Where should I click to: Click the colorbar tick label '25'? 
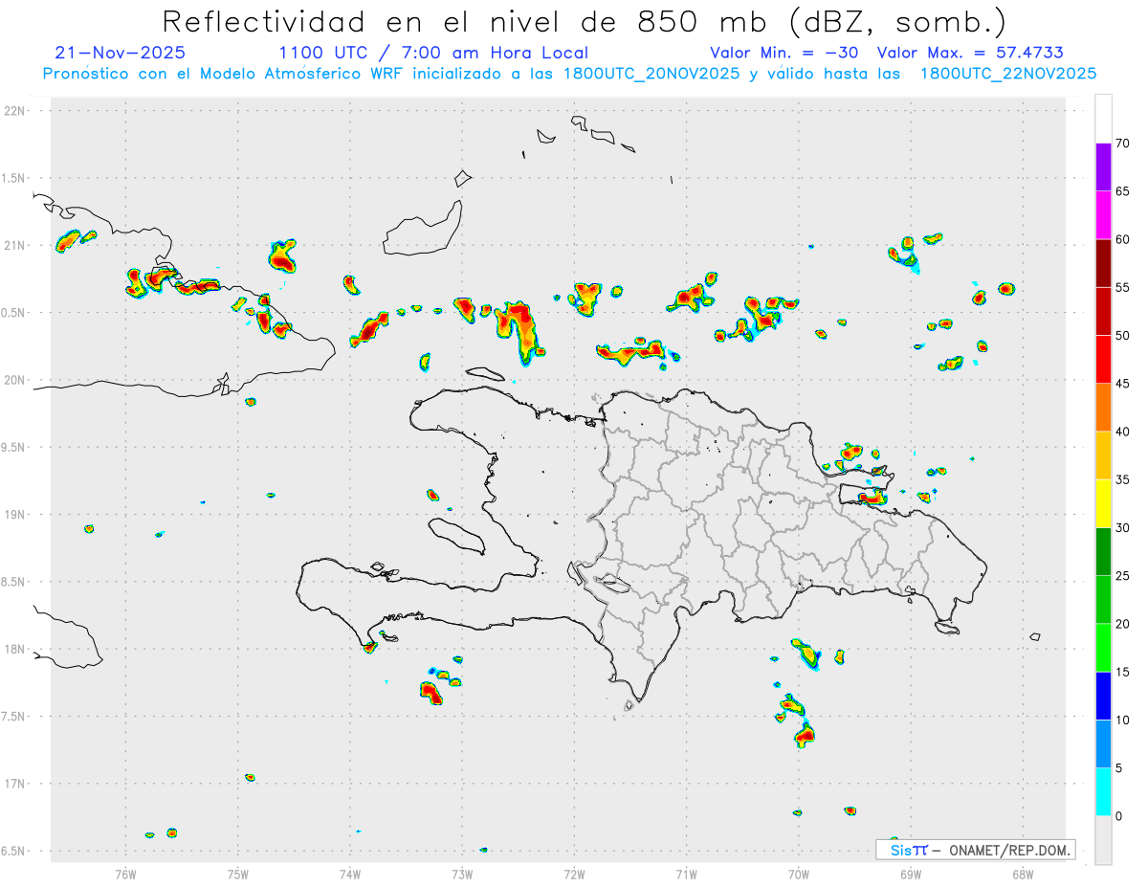click(1123, 576)
